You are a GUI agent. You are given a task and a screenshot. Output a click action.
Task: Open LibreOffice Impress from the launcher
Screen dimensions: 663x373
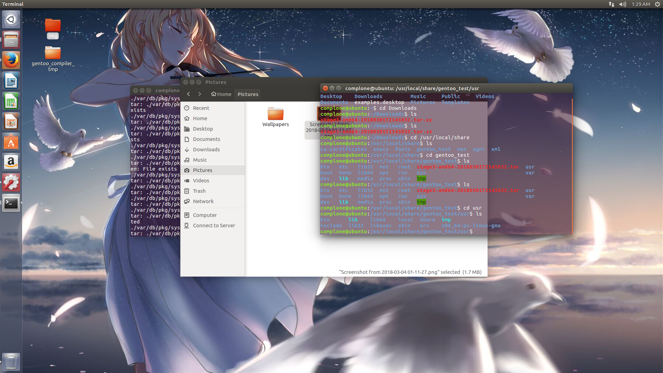11,121
